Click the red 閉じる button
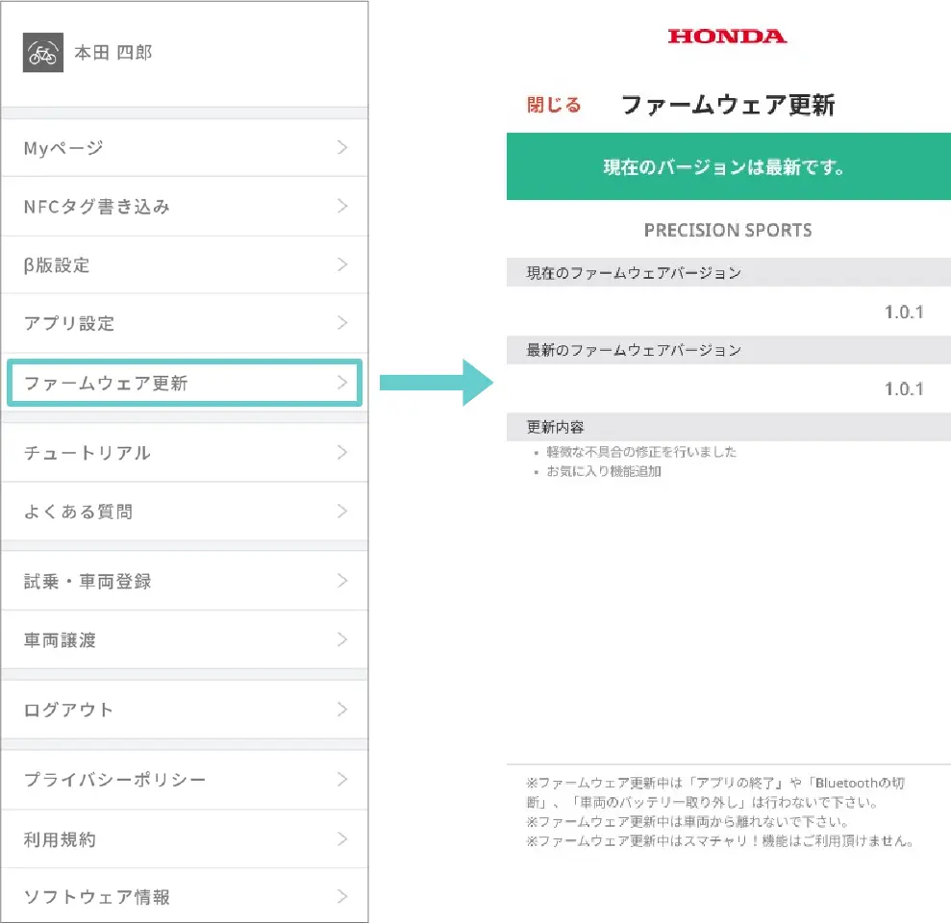Viewport: 951px width, 924px height. [554, 105]
